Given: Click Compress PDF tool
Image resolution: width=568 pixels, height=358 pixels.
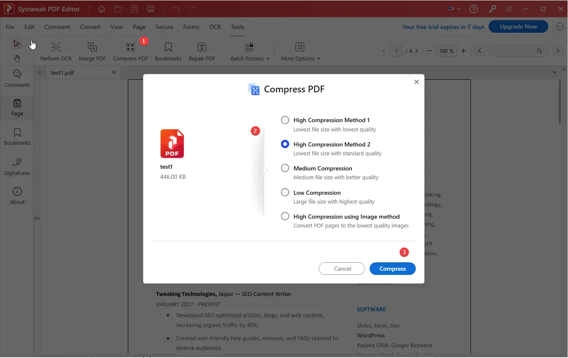Looking at the screenshot, I should click(130, 52).
